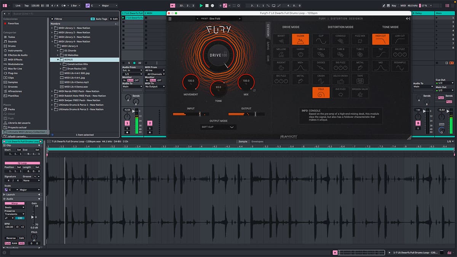The image size is (457, 257).
Task: Switch to the MODULES tab in Fury
Action: pyautogui.click(x=268, y=30)
